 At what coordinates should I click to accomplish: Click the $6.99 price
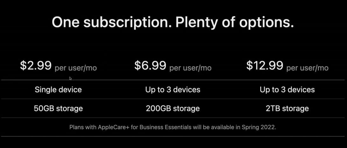tap(150, 66)
